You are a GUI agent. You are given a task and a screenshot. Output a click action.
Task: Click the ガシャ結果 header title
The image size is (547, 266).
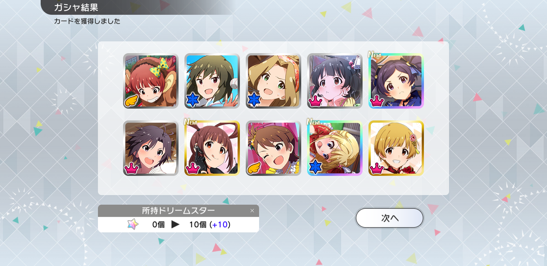76,7
